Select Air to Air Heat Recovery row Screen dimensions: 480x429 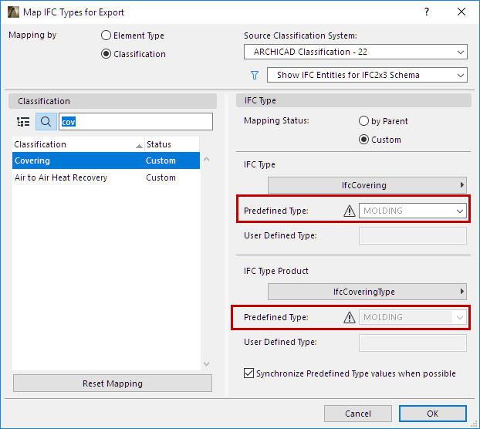[106, 177]
